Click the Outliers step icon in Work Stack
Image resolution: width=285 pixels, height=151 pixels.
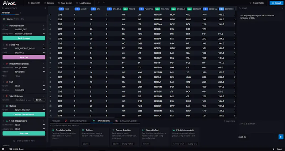pos(7,106)
